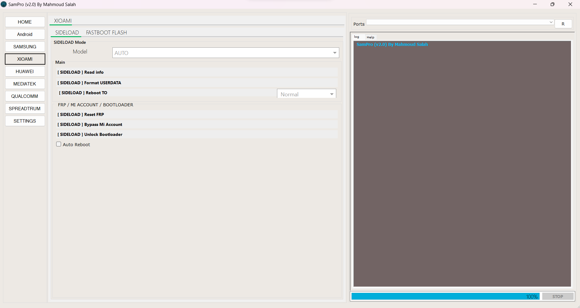Open the Help tab in the log panel
This screenshot has width=580, height=308.
point(370,37)
